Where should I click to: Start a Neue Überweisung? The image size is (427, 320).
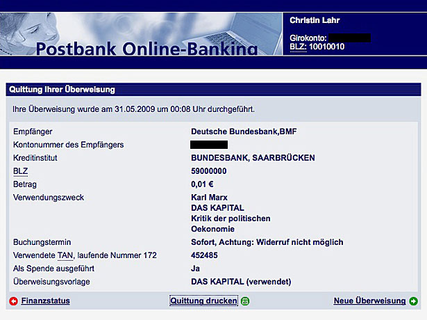click(369, 301)
